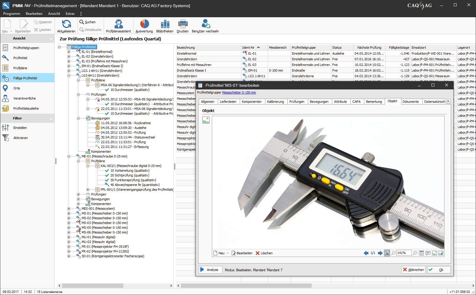
Task: Go to next object image arrow
Action: 380,253
